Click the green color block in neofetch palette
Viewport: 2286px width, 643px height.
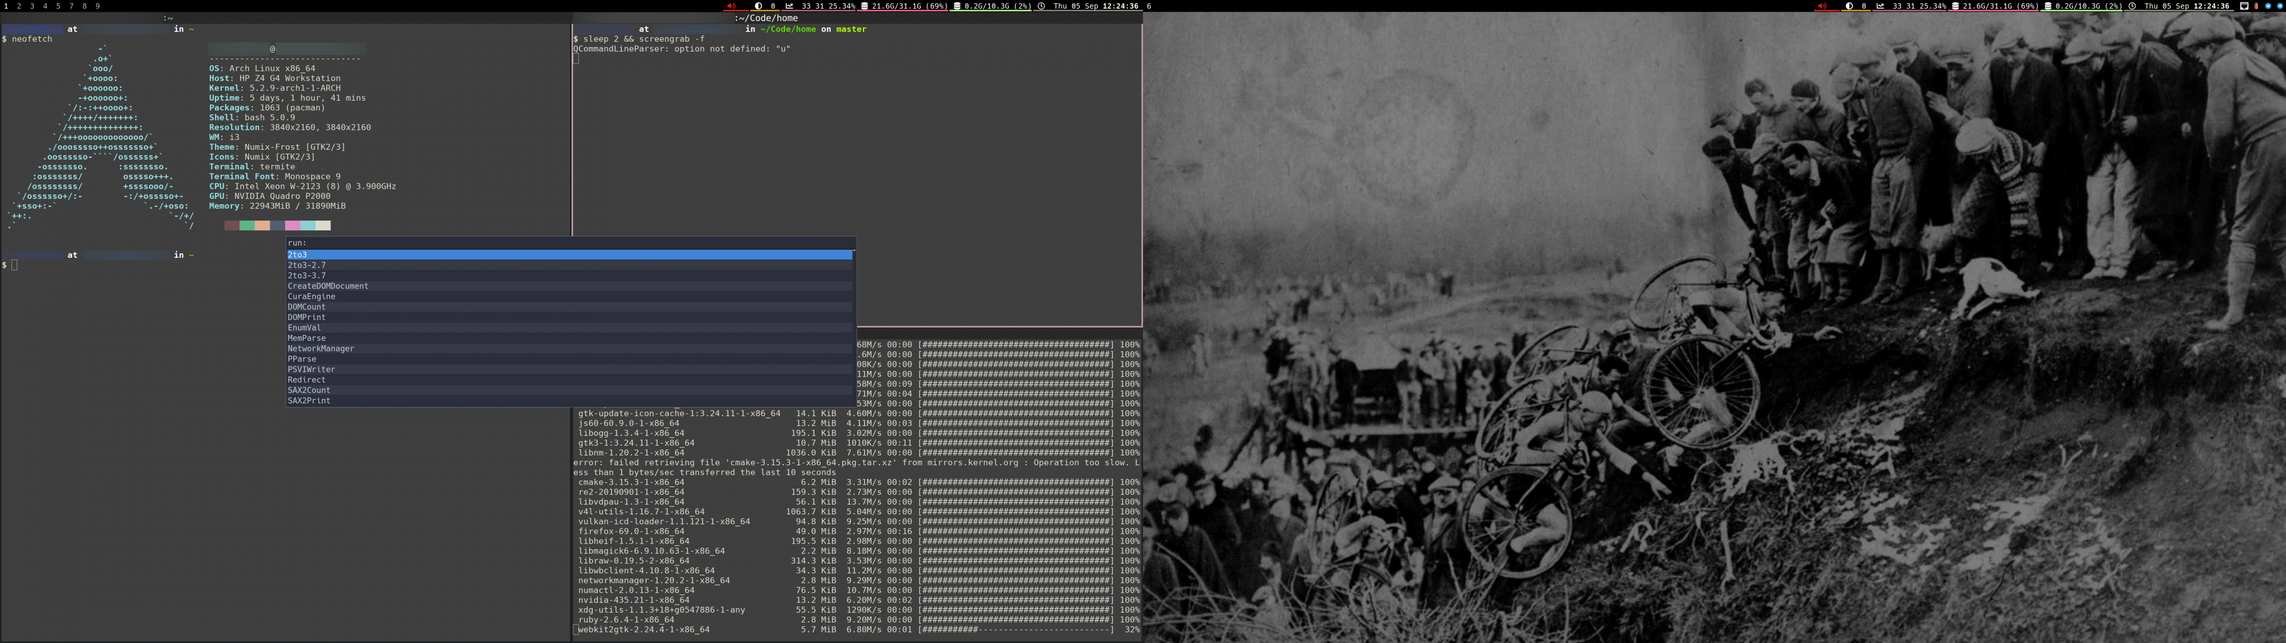(x=247, y=226)
